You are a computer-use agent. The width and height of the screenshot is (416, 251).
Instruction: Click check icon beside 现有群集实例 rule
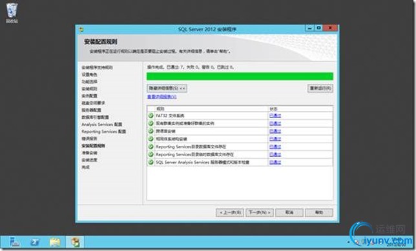point(151,123)
